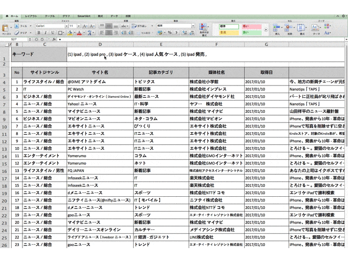
Task: Toggle Italic formatting
Action: tap(46, 33)
